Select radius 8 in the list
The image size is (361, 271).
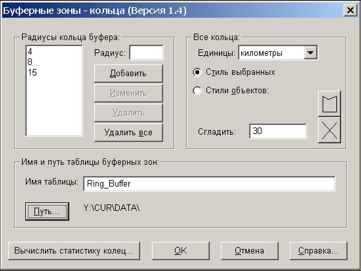tap(30, 62)
